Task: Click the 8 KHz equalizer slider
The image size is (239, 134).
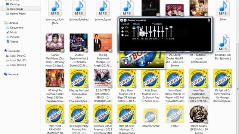Action: click(x=167, y=31)
